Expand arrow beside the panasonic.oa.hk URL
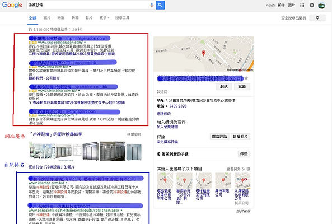This screenshot has width=332, height=224. pyautogui.click(x=121, y=211)
